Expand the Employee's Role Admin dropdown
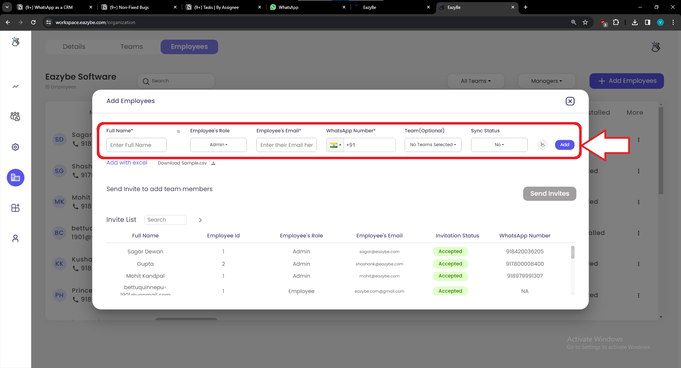 tap(218, 145)
